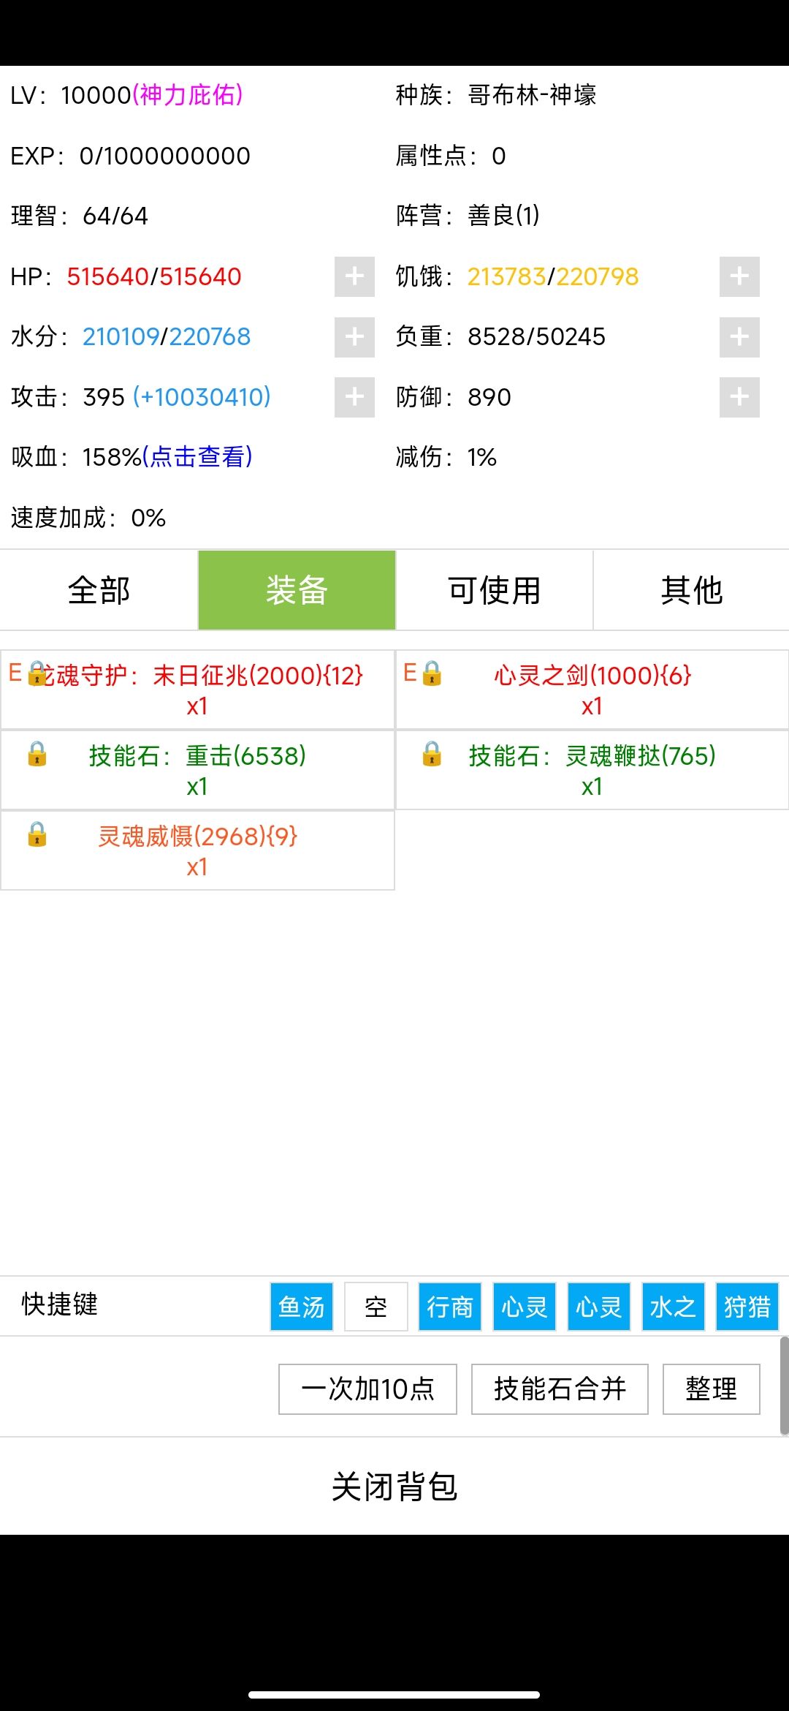Tap the empty 空 shortcut slot
This screenshot has height=1711, width=789.
point(376,1307)
